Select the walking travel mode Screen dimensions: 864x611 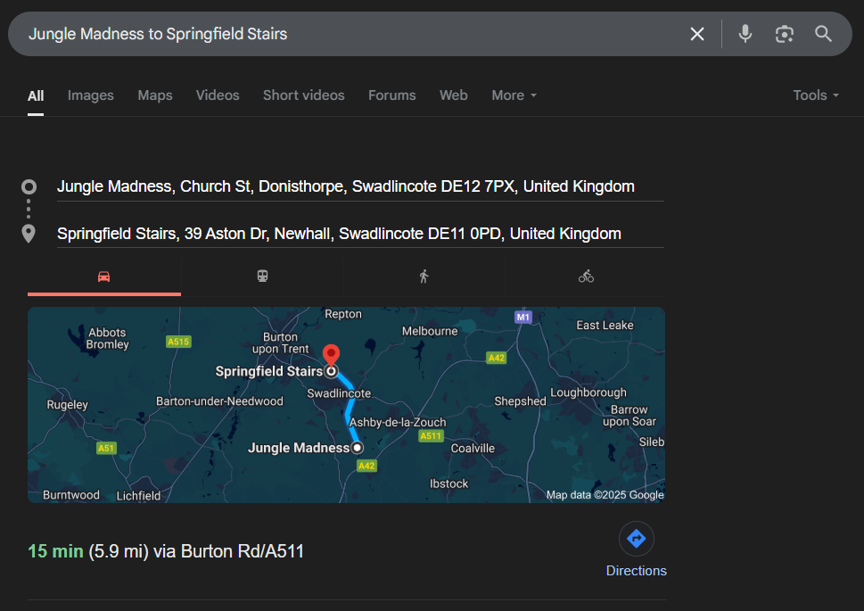point(424,277)
